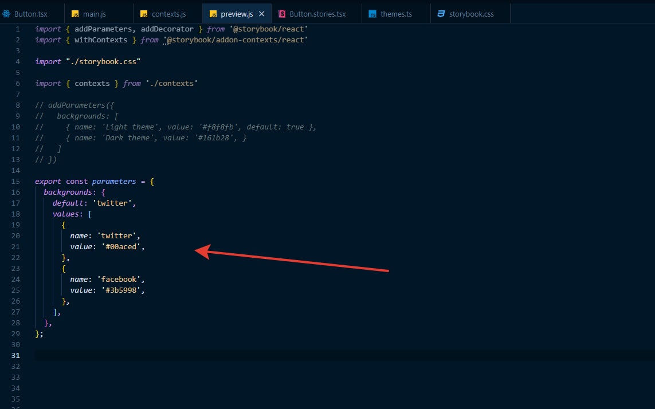Select the preview.js tab
Image resolution: width=655 pixels, height=409 pixels.
(x=237, y=14)
